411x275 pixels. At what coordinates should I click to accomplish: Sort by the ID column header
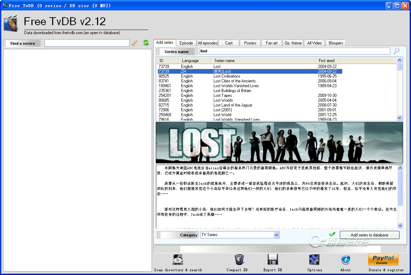pyautogui.click(x=168, y=60)
